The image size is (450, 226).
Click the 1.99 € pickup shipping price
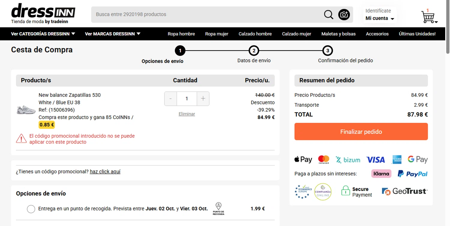click(258, 209)
